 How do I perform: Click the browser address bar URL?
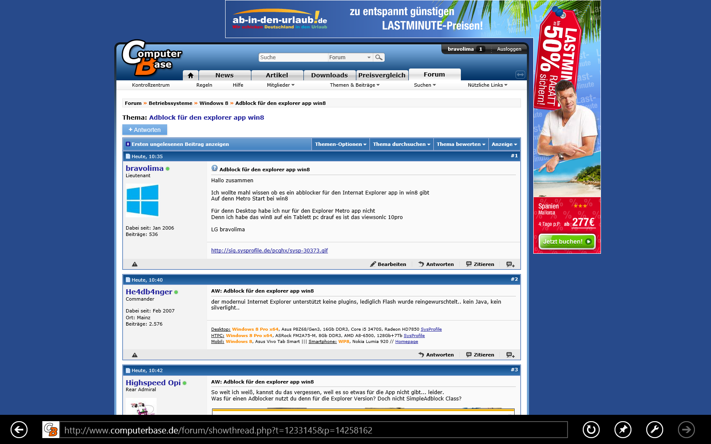point(313,430)
